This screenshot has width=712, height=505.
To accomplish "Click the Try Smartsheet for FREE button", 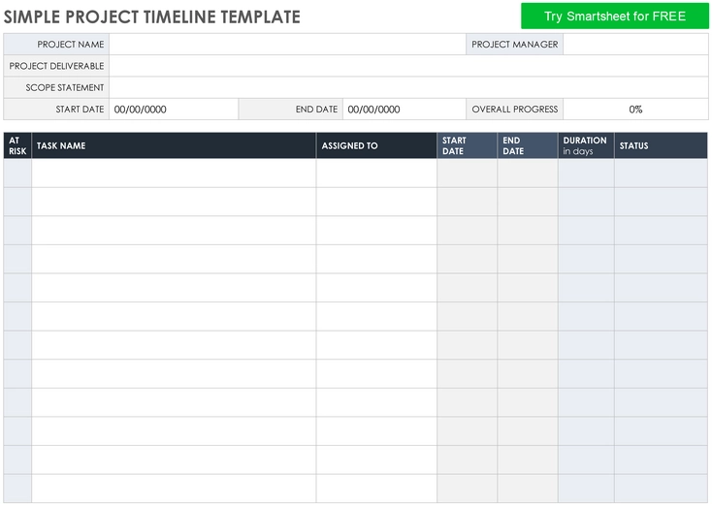I will click(x=614, y=16).
